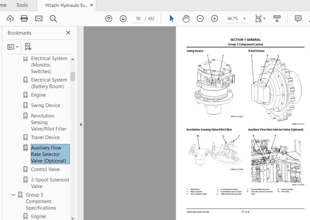310x220 pixels.
Task: Click the upload to cloud icon
Action: pos(10,19)
